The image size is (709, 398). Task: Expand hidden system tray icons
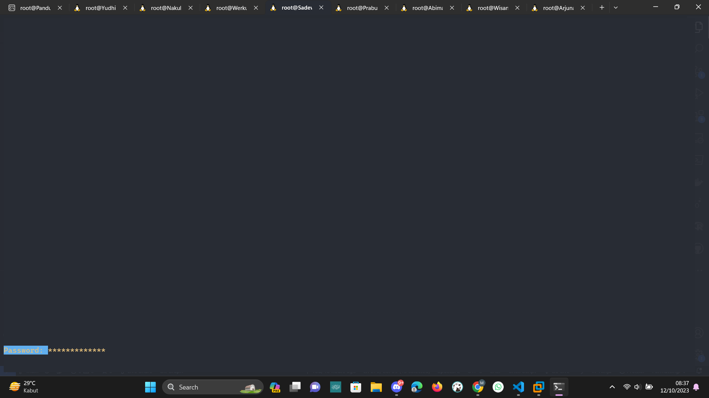tap(612, 387)
